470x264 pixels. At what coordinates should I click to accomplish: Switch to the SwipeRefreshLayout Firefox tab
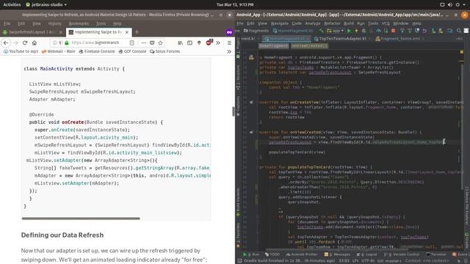tap(32, 32)
